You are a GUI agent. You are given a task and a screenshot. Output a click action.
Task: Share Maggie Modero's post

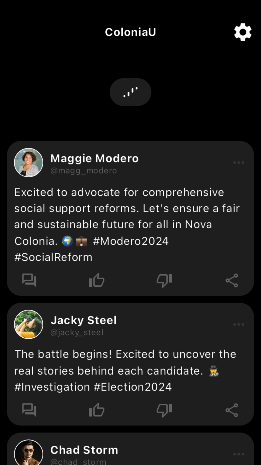(232, 280)
